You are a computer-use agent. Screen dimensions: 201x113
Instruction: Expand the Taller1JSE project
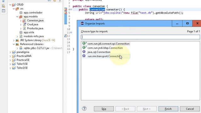coord(10,64)
